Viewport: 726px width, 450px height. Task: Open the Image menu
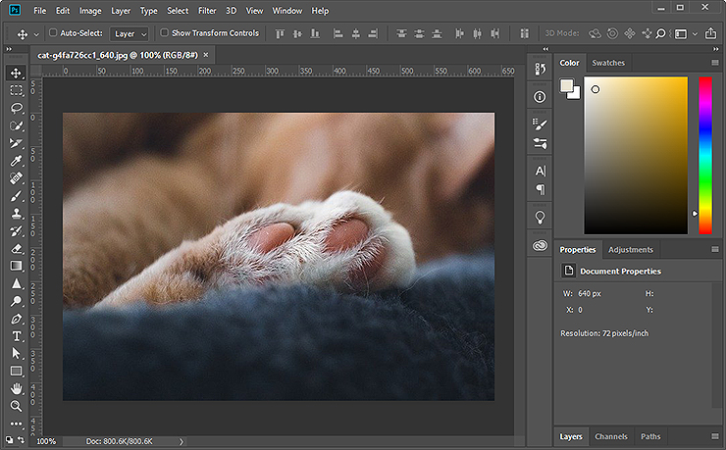(x=90, y=11)
